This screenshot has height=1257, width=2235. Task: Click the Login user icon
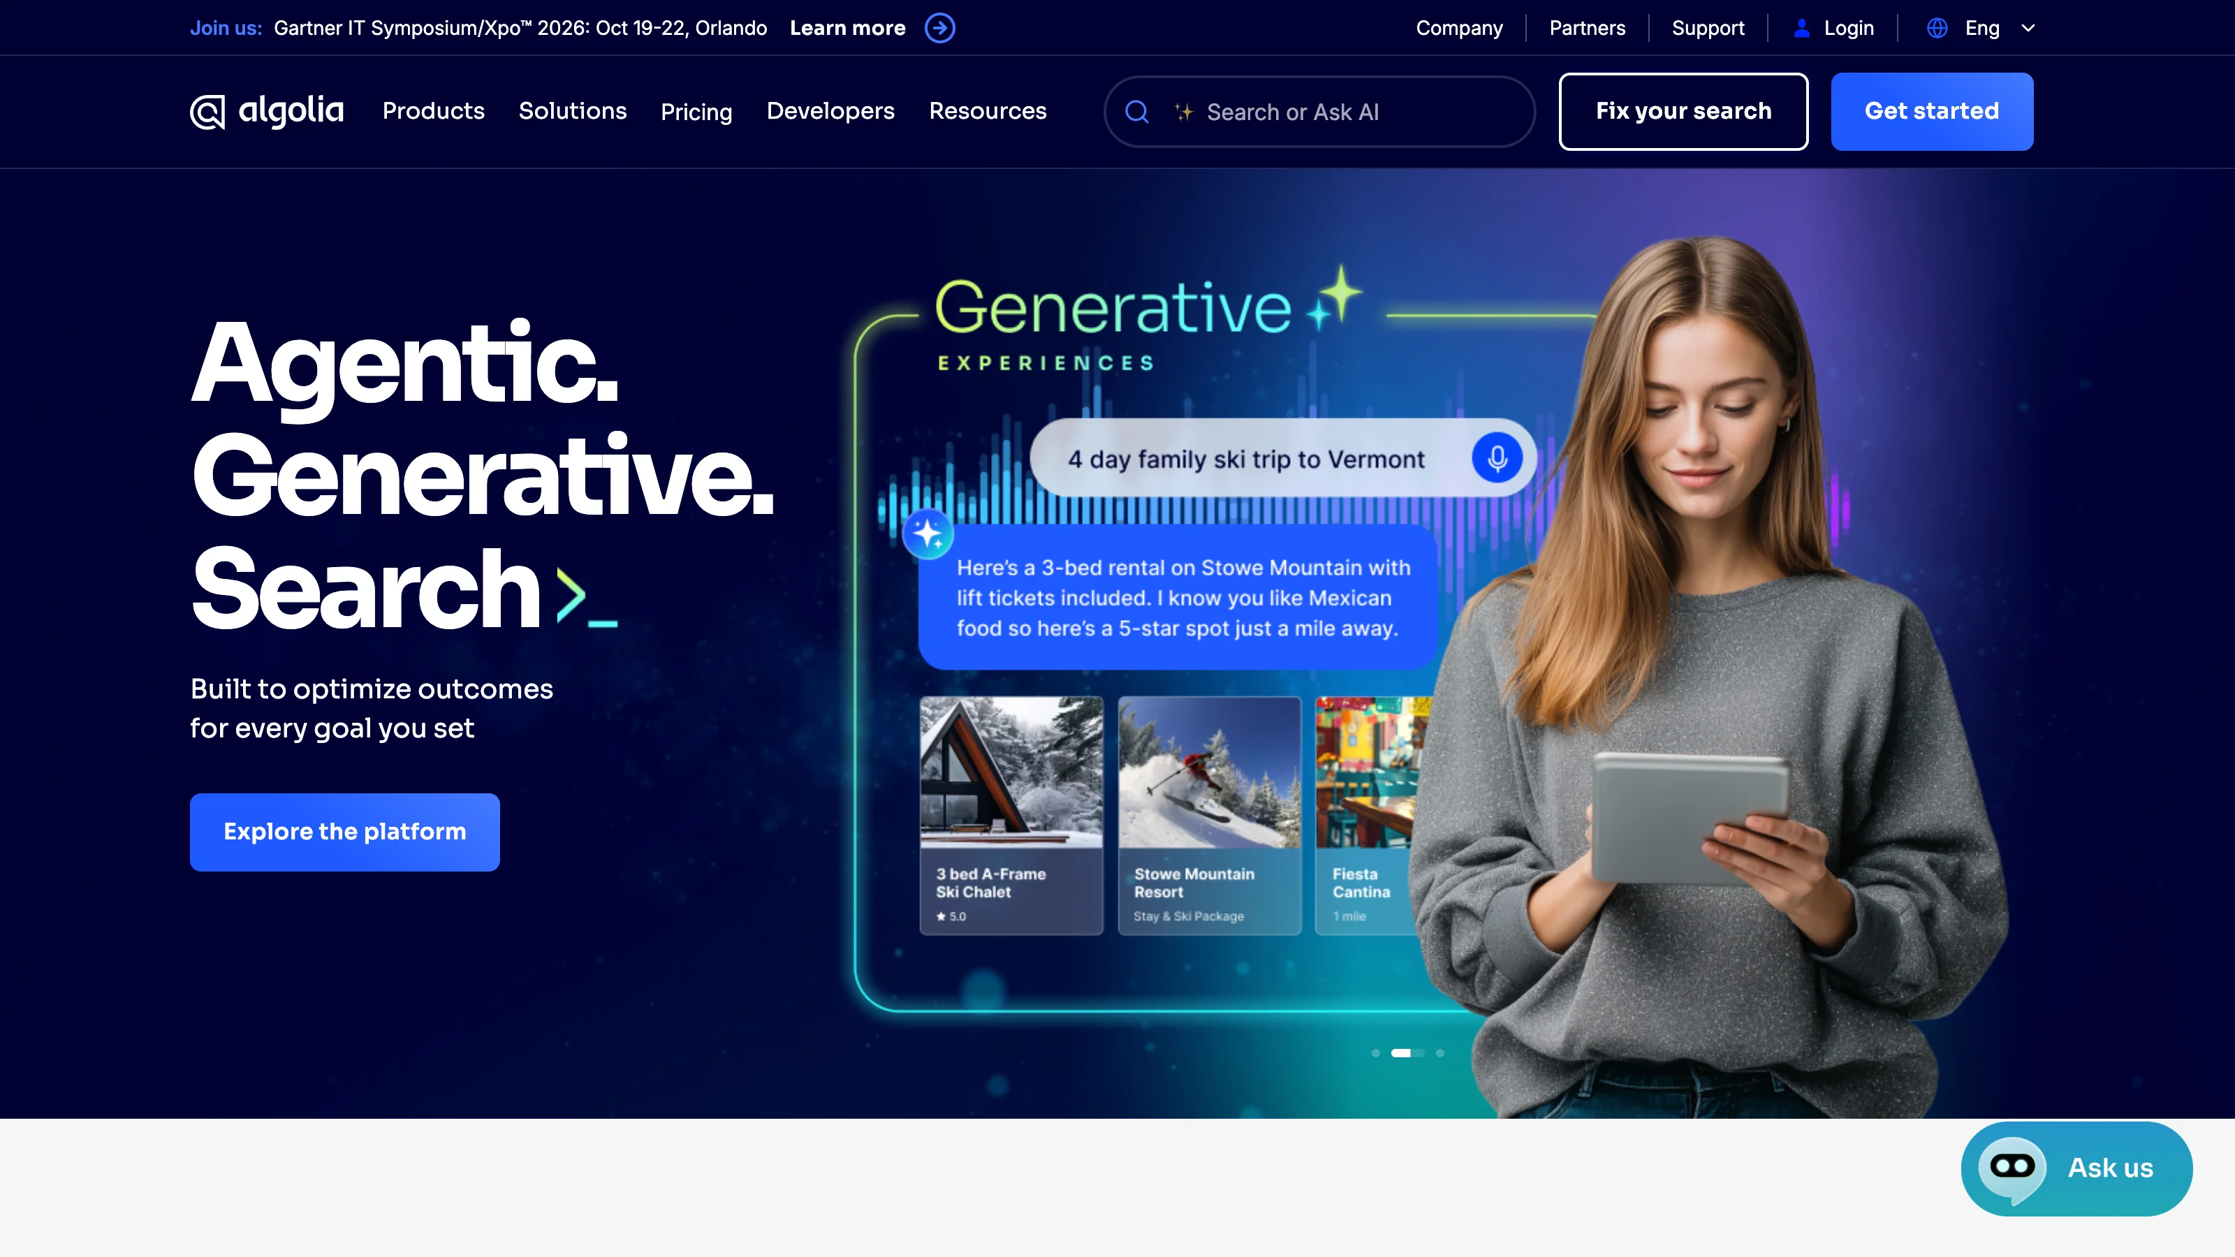tap(1802, 28)
